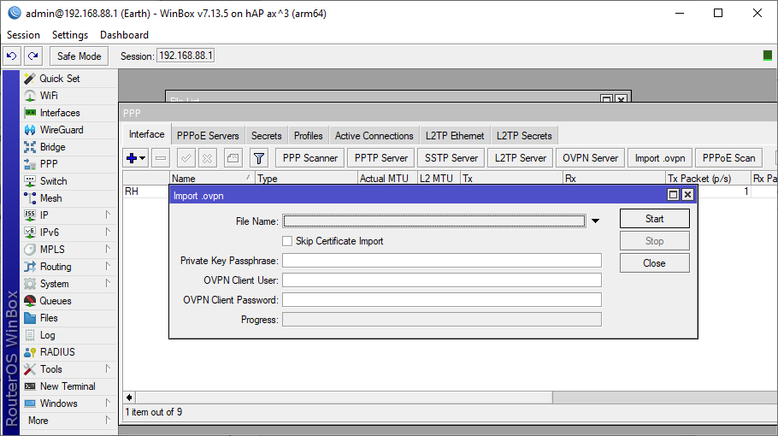
Task: Open Files in the sidebar
Action: coord(49,318)
